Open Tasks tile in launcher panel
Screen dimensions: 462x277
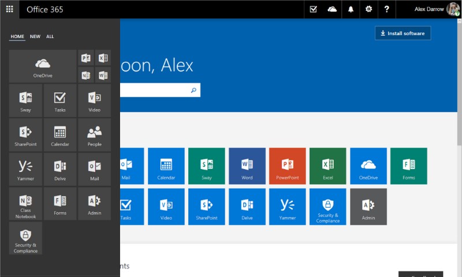pos(60,100)
